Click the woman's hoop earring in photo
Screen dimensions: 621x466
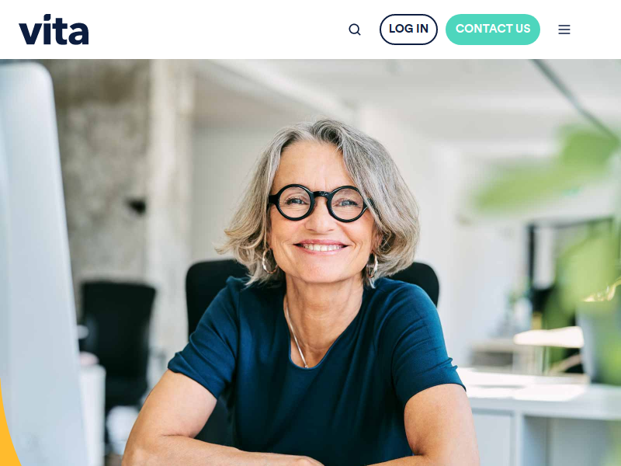(x=269, y=262)
